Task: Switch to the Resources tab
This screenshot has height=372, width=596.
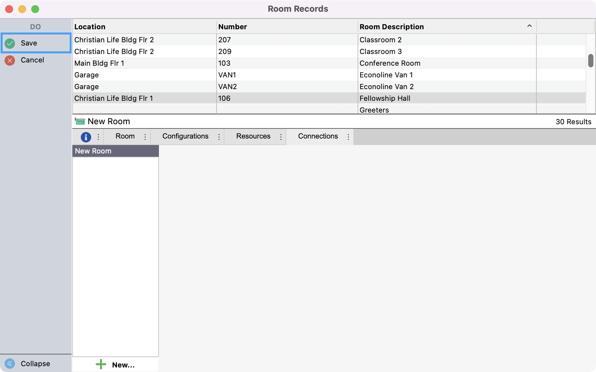Action: [253, 136]
